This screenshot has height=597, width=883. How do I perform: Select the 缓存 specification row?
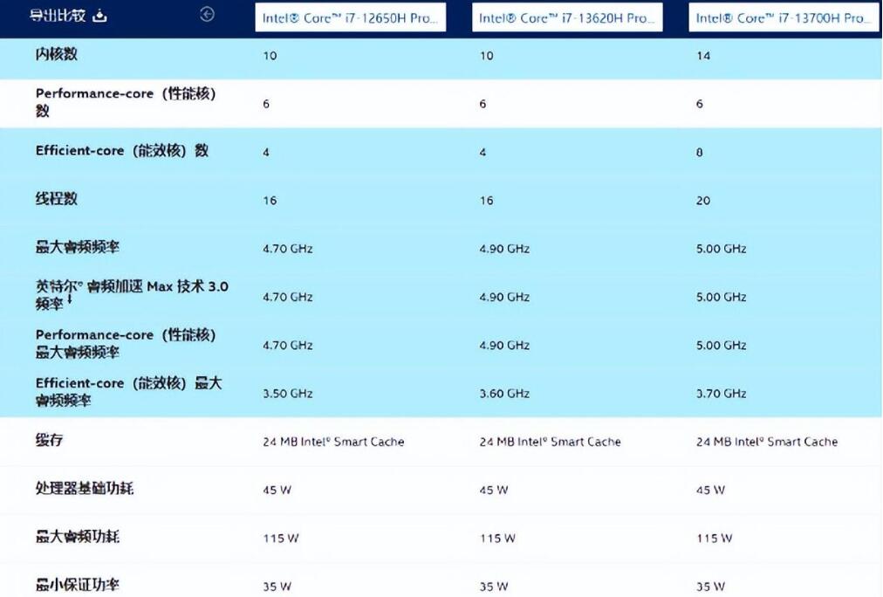click(x=44, y=442)
